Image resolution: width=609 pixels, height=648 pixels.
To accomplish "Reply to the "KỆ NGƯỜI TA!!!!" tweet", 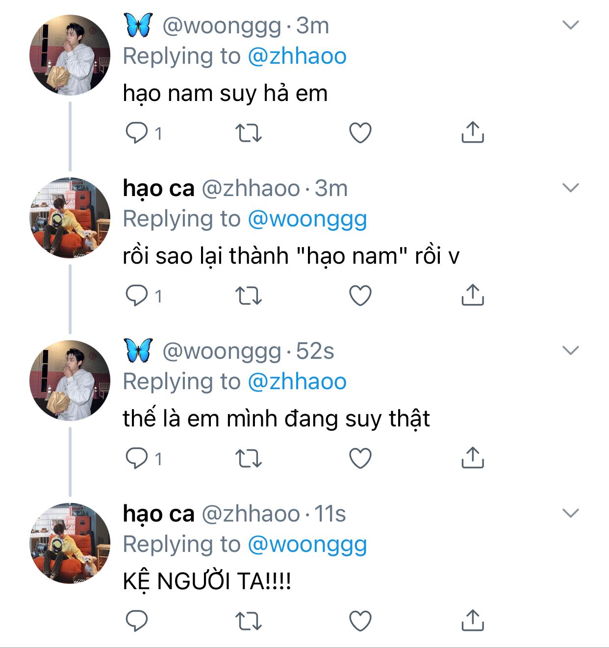I will click(x=137, y=621).
